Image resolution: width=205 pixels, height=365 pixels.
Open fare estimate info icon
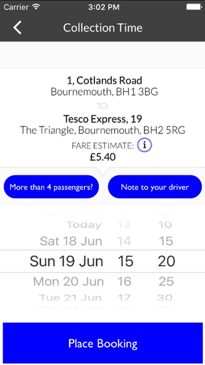[x=144, y=145]
